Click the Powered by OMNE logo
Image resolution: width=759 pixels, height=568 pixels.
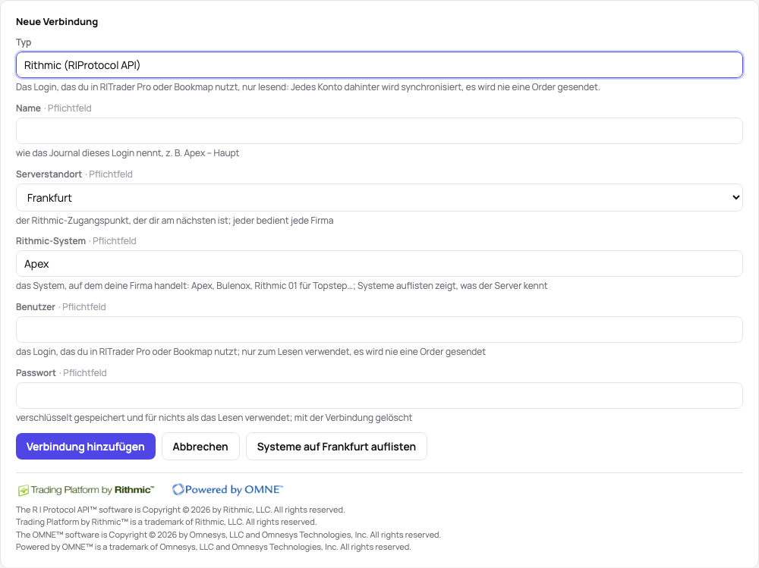pyautogui.click(x=228, y=490)
